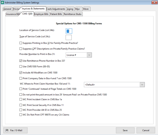158x135 pixels.
Task: Click the Location of Service Code field
Action: [x=69, y=31]
